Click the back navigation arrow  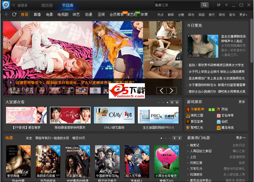(7, 15)
